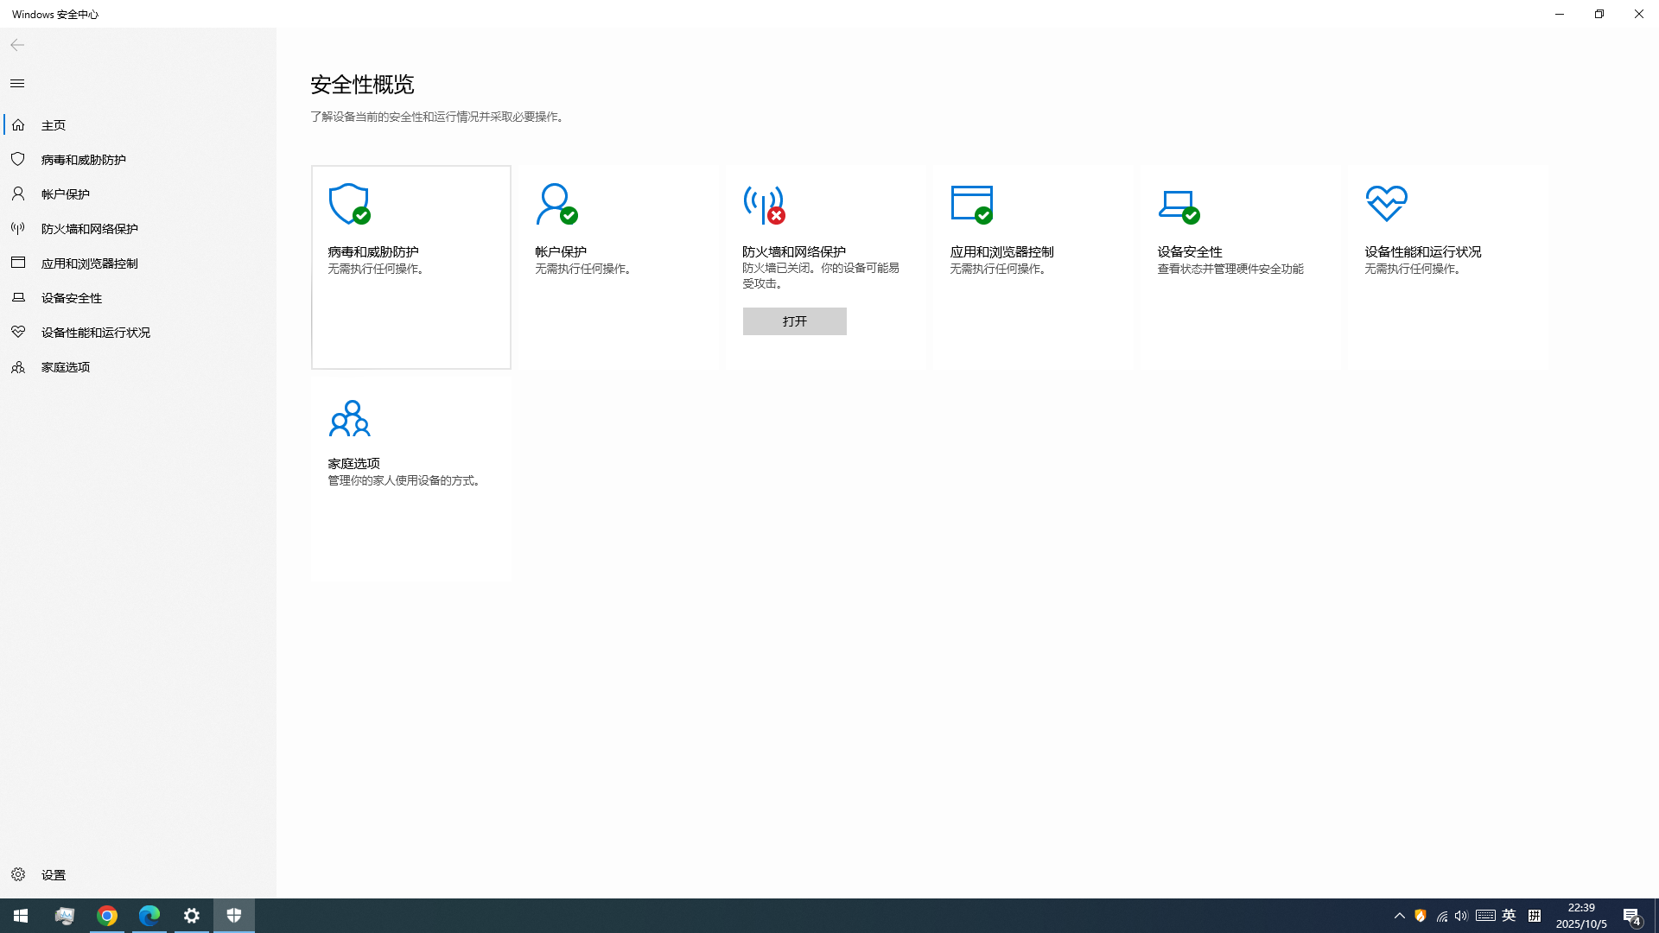Click the Chrome icon in the taskbar
1659x933 pixels.
click(107, 916)
